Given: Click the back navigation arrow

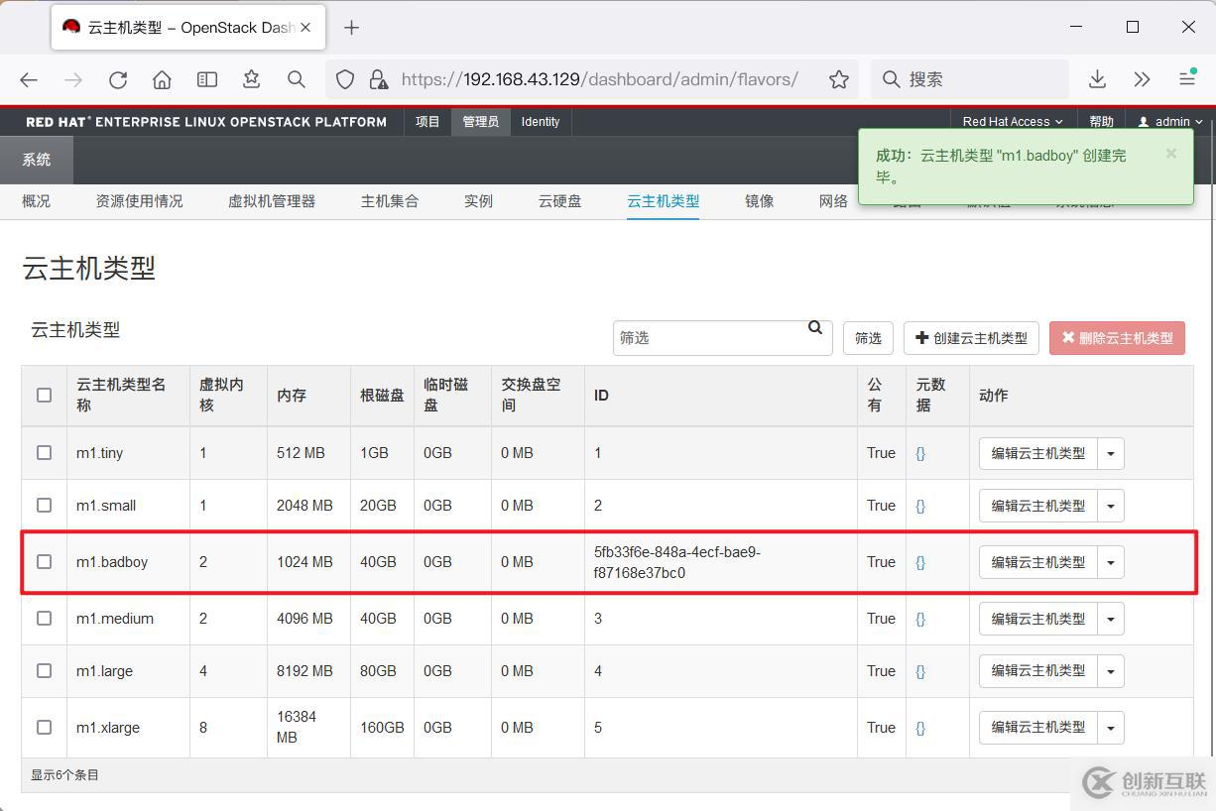Looking at the screenshot, I should click(29, 79).
